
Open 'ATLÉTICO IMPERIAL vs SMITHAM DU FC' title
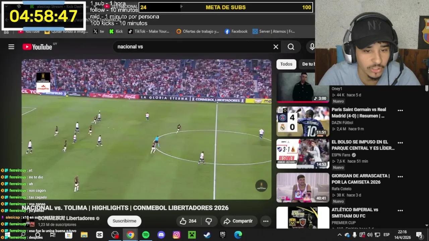click(355, 213)
